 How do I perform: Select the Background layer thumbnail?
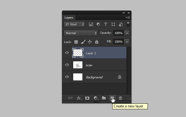(x=78, y=77)
